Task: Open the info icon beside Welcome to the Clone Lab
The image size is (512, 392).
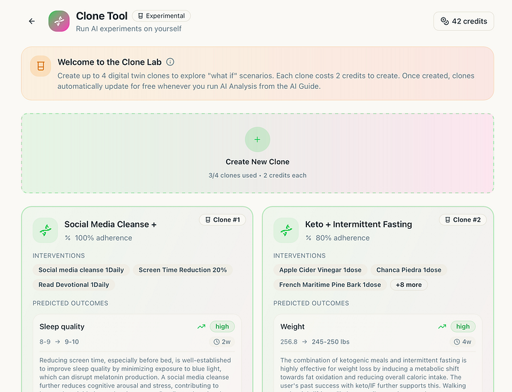Action: (x=170, y=61)
